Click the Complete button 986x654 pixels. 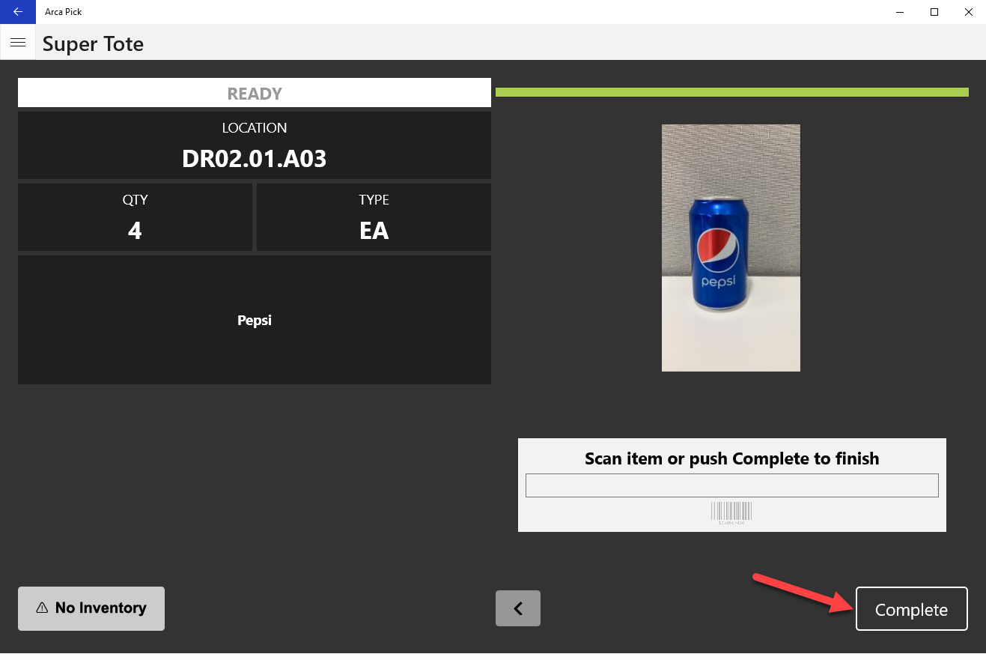911,609
